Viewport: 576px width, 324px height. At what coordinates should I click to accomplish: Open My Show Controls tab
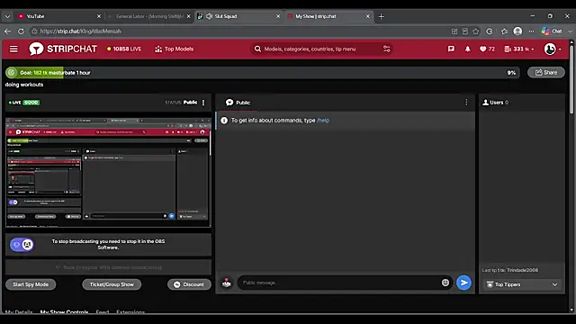[x=64, y=312]
